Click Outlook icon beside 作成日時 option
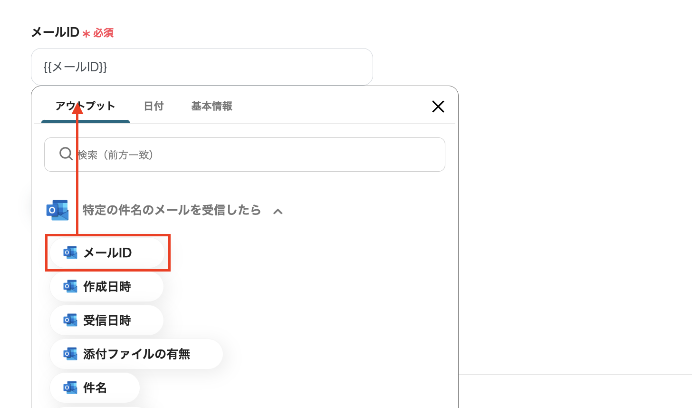 (x=70, y=286)
